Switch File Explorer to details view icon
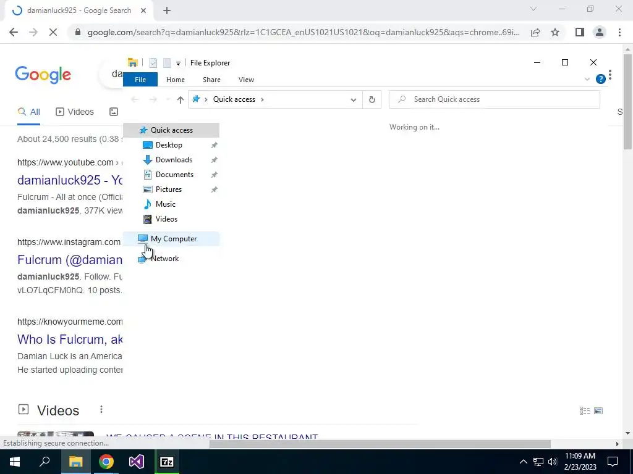Image resolution: width=633 pixels, height=474 pixels. tap(585, 410)
